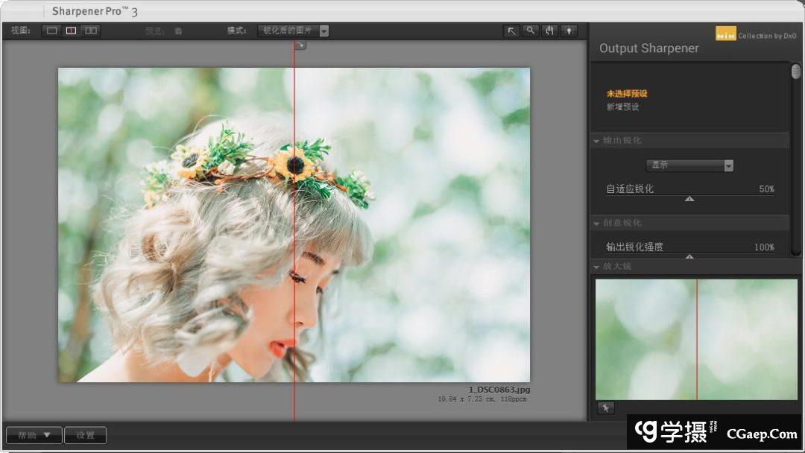This screenshot has height=453, width=805.
Task: Click the pin icon below the loupe
Action: (605, 408)
